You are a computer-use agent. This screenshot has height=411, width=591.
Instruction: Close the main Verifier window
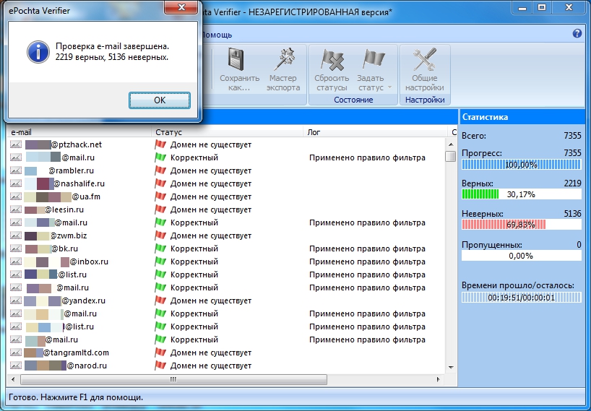click(569, 7)
